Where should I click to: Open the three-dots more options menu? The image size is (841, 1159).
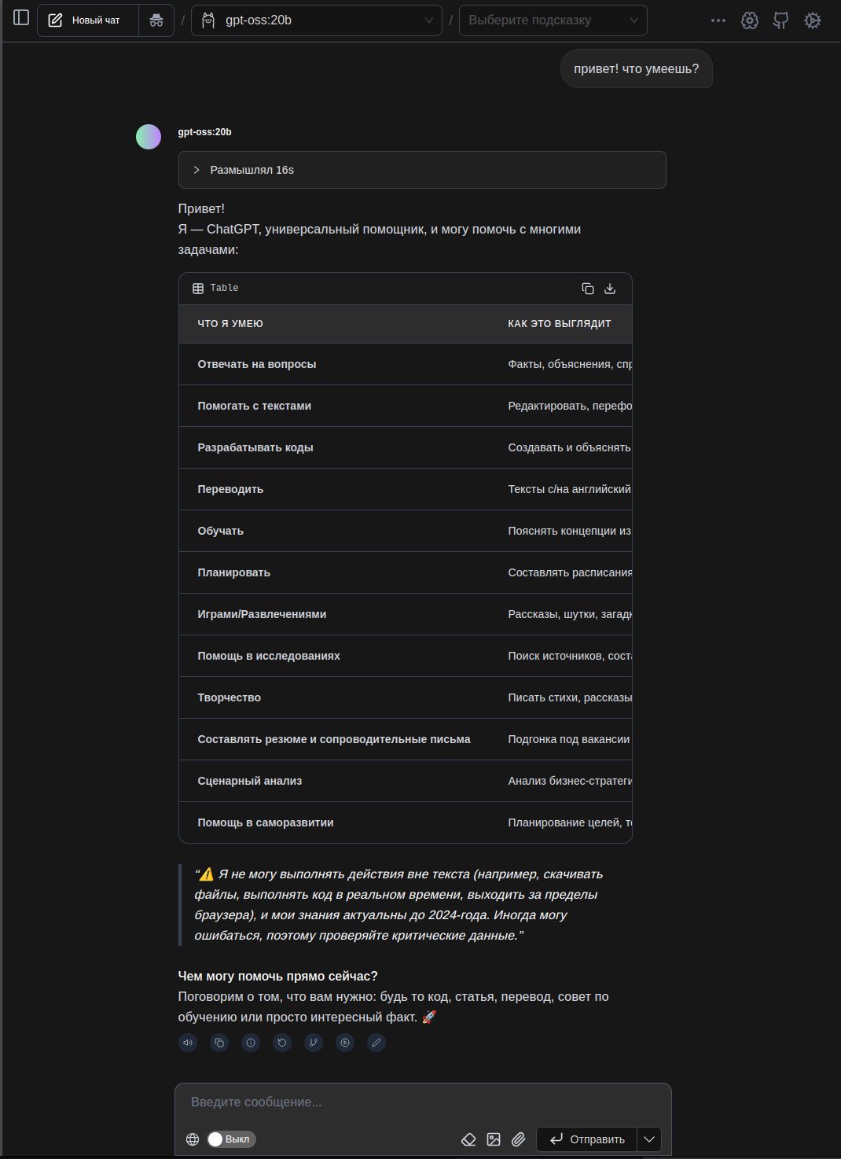718,20
